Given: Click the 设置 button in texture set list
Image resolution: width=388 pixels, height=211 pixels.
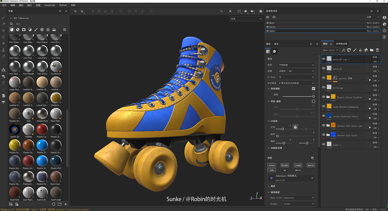Looking at the screenshot, I should [x=373, y=17].
